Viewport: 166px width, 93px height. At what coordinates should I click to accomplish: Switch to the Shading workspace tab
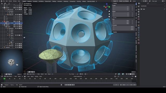pos(54,1)
